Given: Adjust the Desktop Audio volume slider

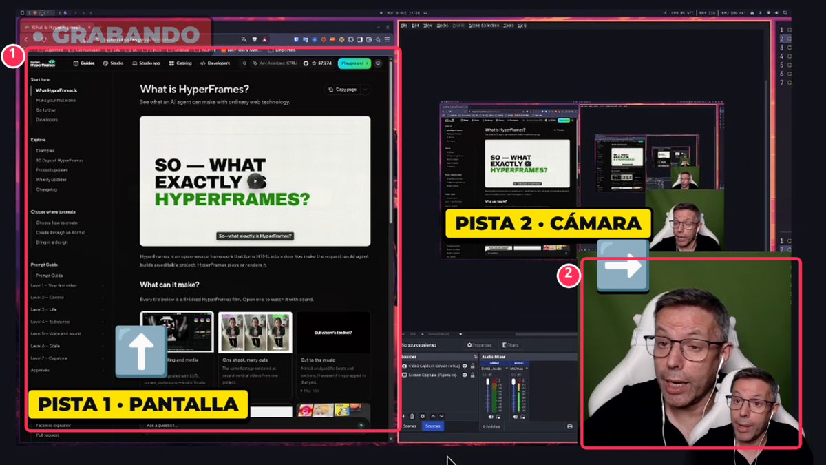Looking at the screenshot, I should click(x=487, y=395).
